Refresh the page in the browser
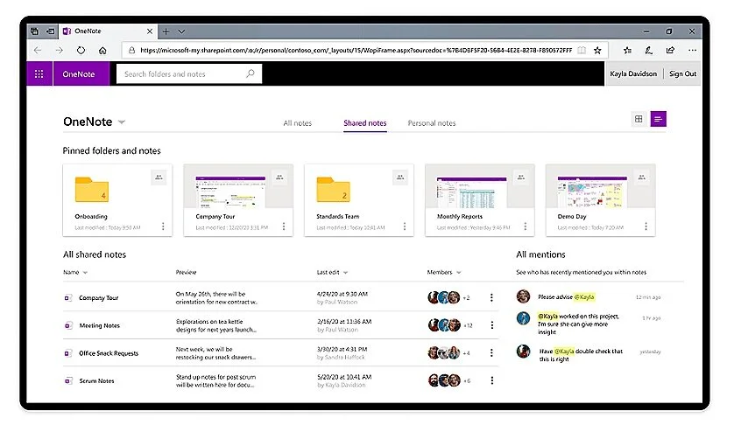Viewport: 734px width, 425px height. point(81,50)
